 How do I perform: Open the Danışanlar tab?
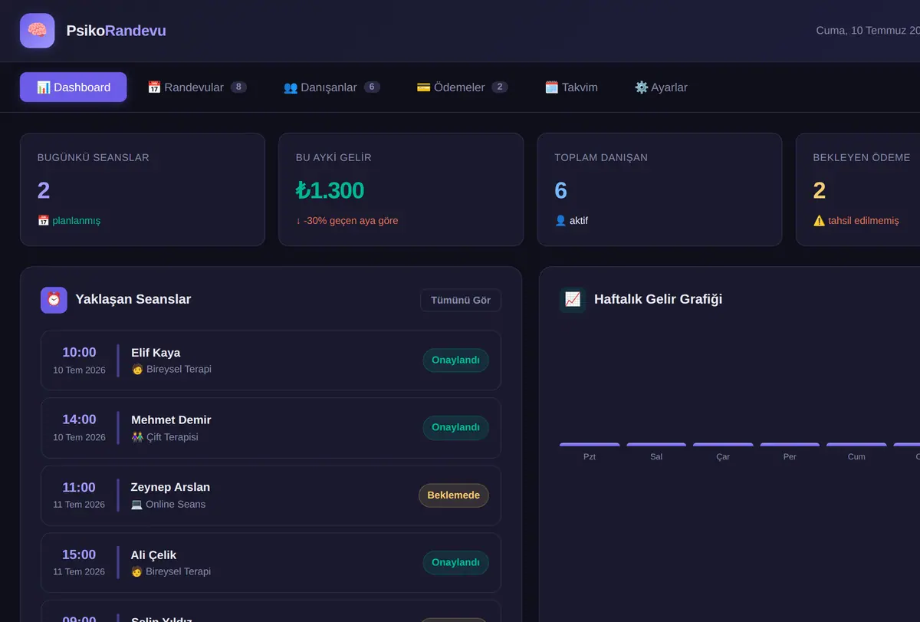(331, 87)
